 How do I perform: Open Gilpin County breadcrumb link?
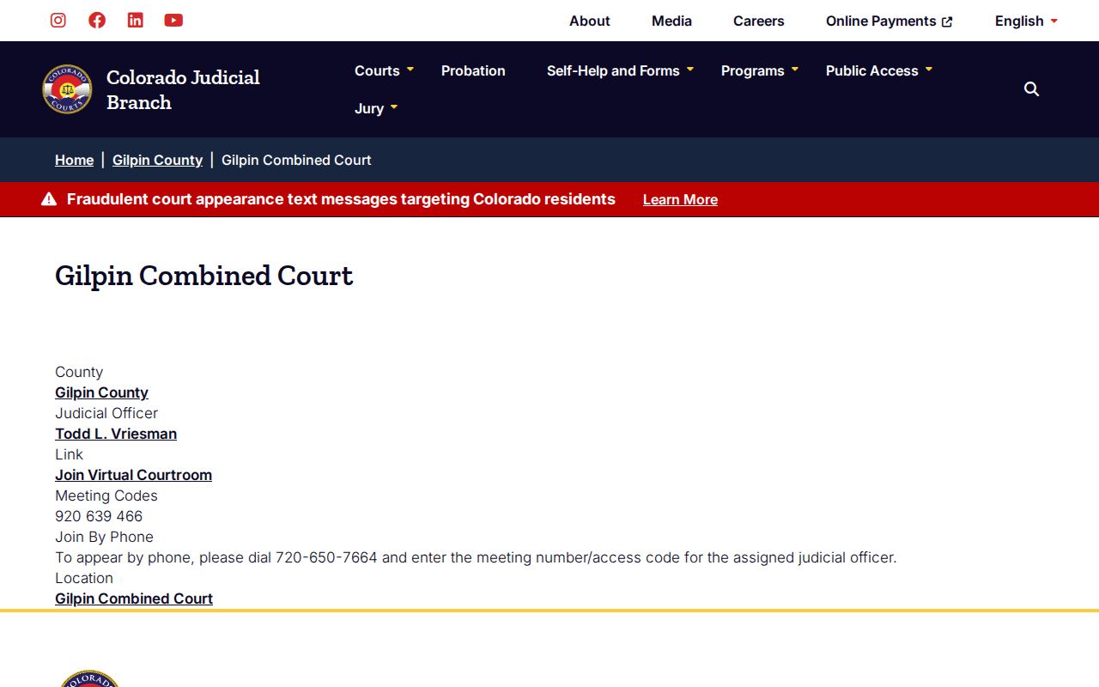(157, 160)
